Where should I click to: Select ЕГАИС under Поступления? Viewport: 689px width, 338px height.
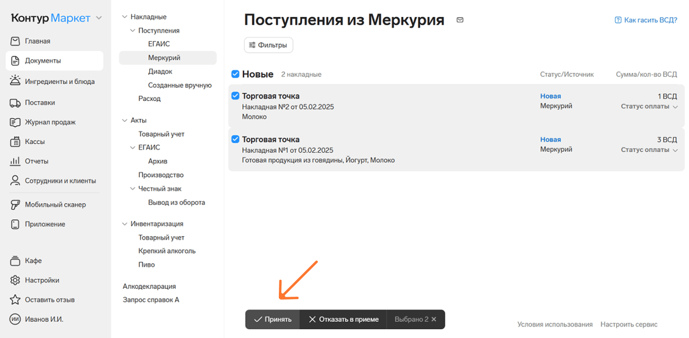click(x=159, y=44)
